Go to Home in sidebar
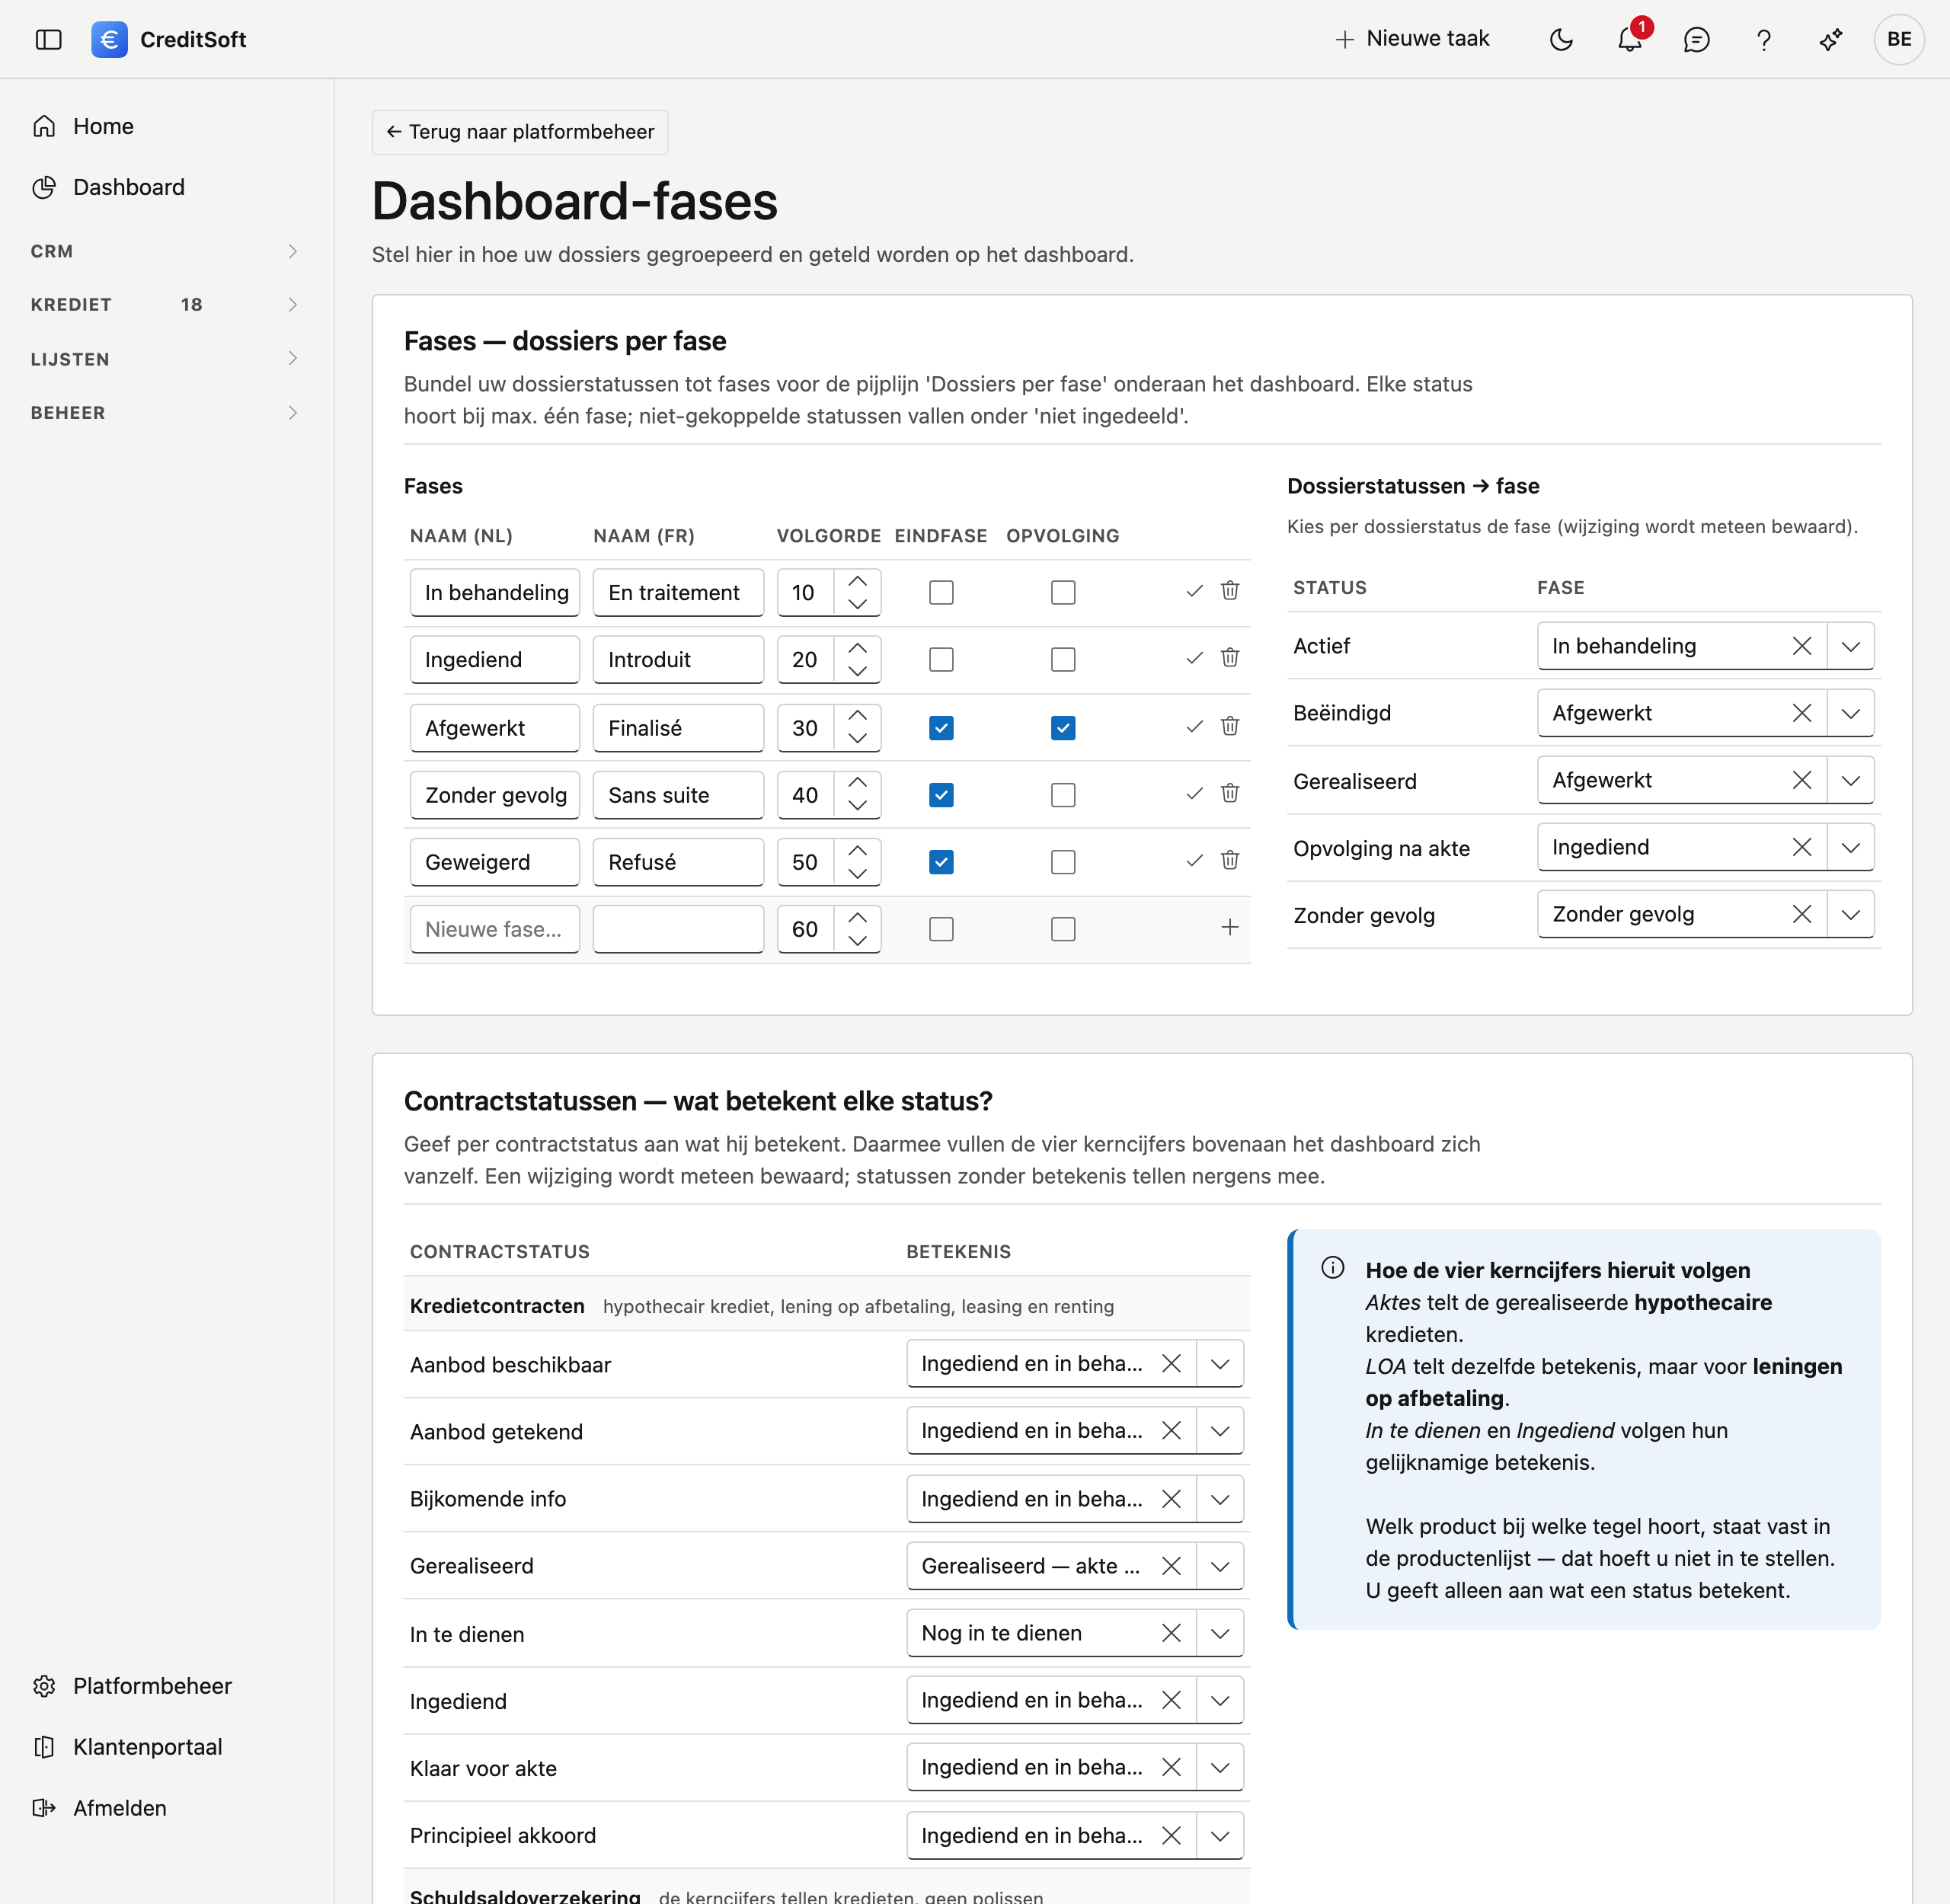This screenshot has height=1904, width=1950. click(165, 126)
